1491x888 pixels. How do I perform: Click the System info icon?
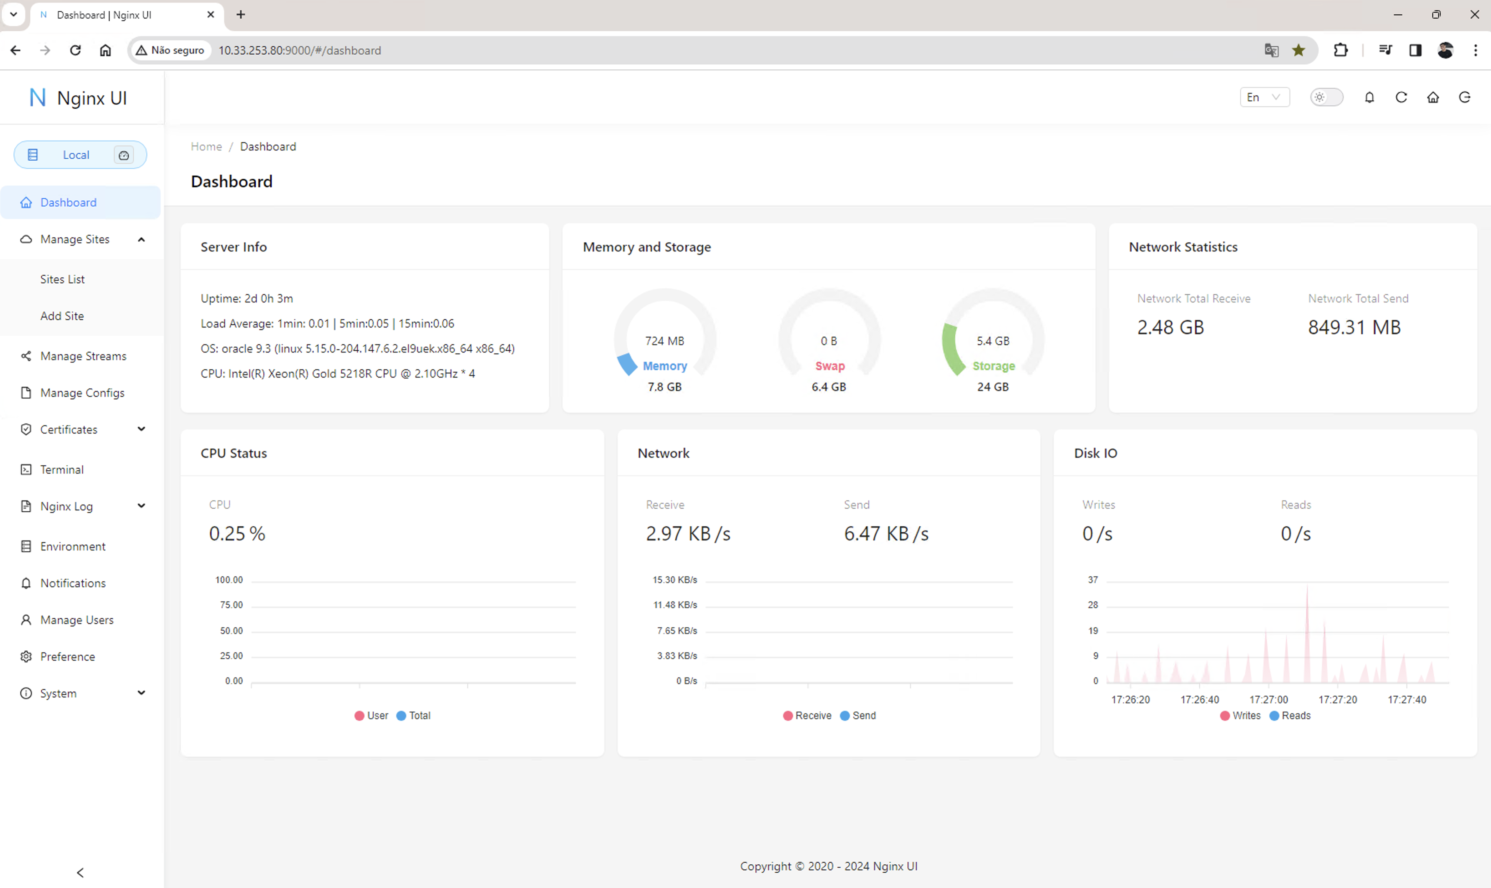click(x=26, y=693)
